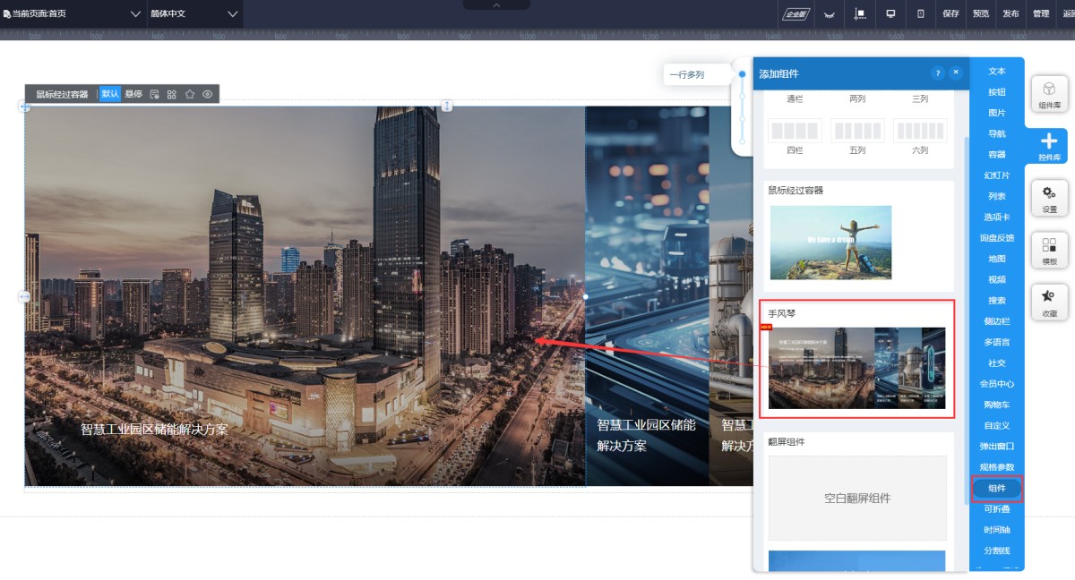The image size is (1075, 580).
Task: Close the 添加组件 panel
Action: [x=956, y=73]
